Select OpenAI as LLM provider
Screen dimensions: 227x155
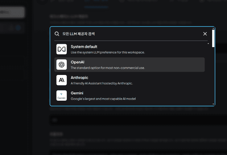coord(129,64)
